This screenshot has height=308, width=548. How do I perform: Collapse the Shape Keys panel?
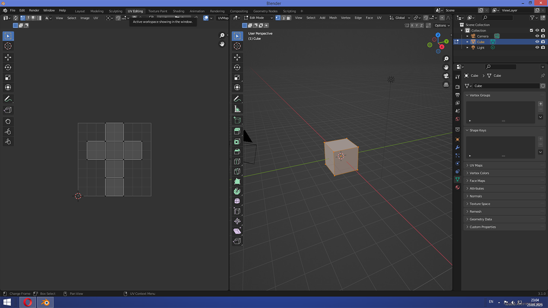pos(467,130)
